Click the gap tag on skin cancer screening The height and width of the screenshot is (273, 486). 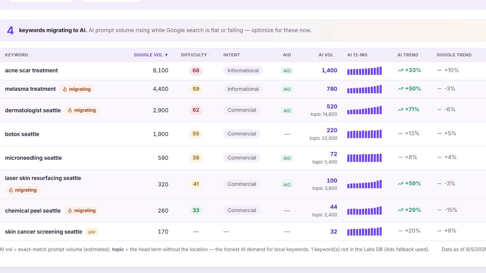point(92,232)
